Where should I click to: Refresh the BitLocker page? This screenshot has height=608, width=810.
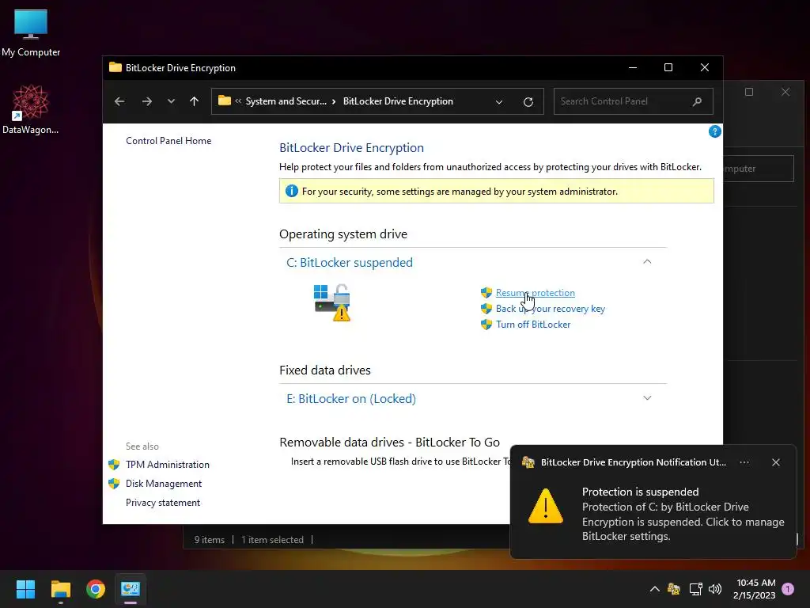click(528, 102)
